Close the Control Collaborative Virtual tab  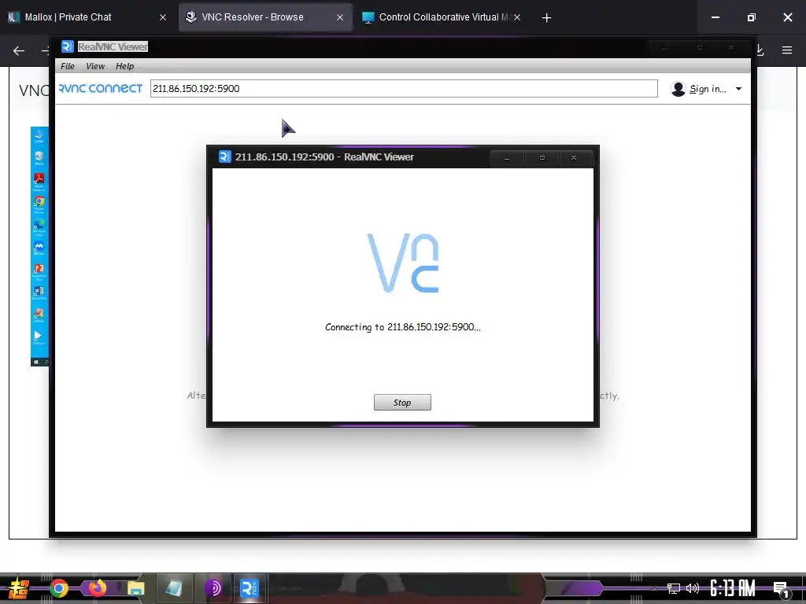point(517,17)
